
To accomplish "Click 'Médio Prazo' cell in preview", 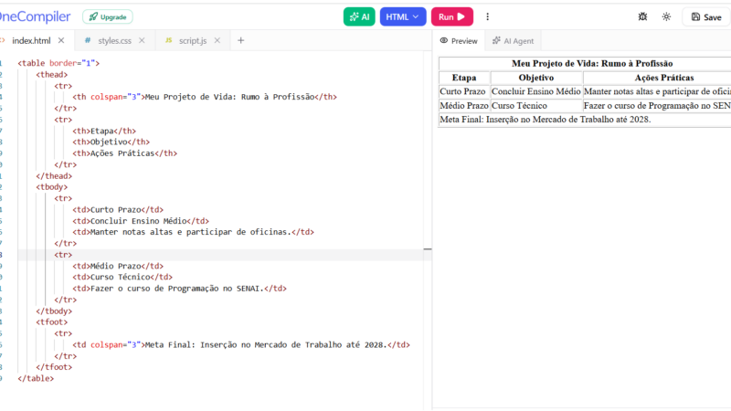I will (464, 106).
